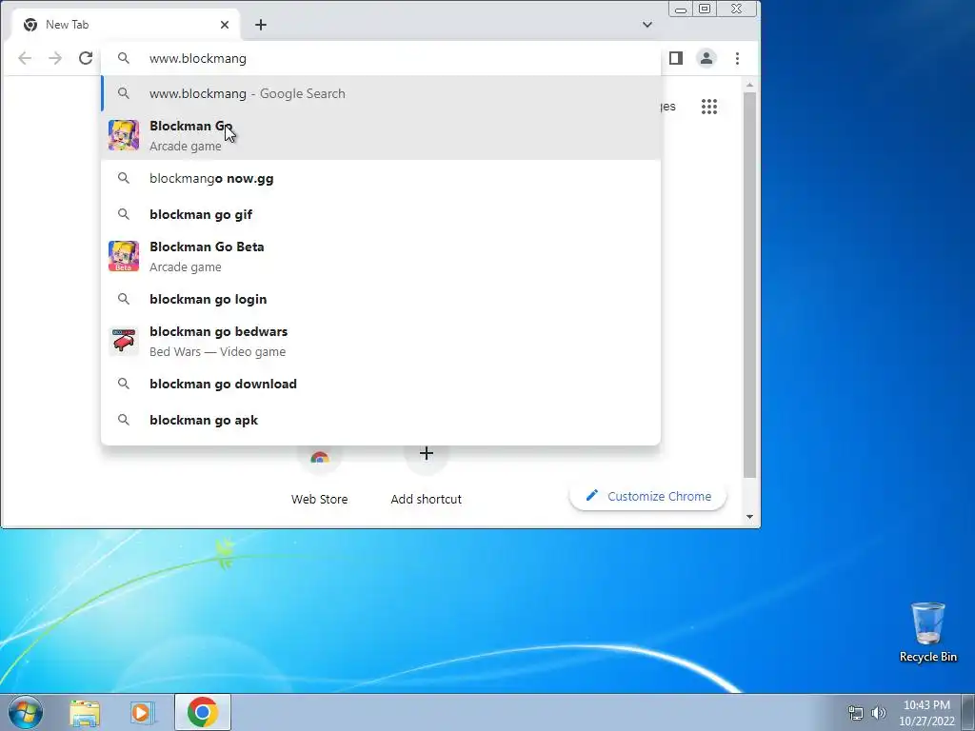Open the volume tray icon
The height and width of the screenshot is (731, 975).
coord(879,713)
